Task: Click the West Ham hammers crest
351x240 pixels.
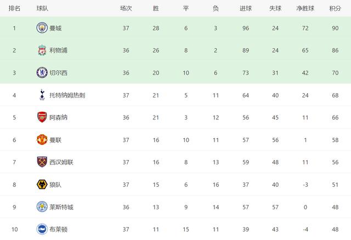Action: 42,162
